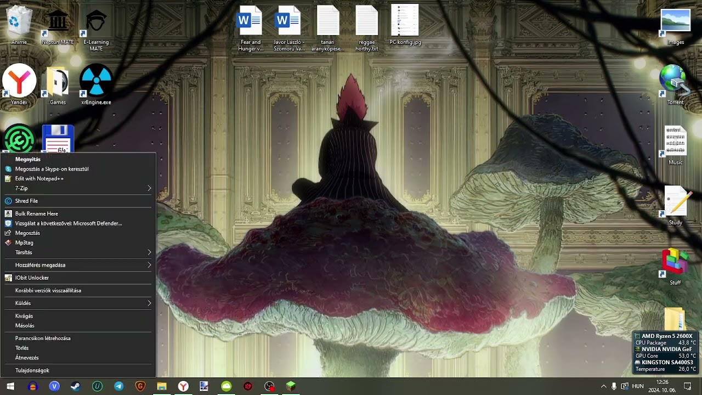
Task: Choose Mp3tag in the context menu
Action: tap(78, 242)
